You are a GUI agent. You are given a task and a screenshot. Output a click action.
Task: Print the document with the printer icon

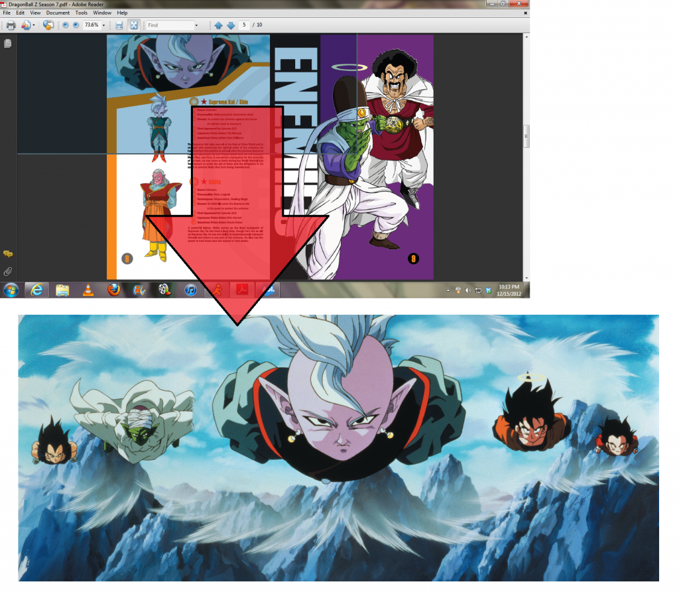(11, 26)
